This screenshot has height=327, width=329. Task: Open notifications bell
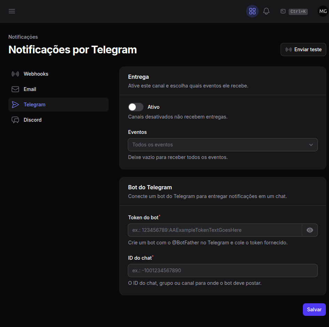coord(266,11)
